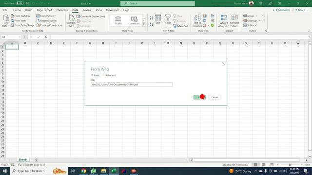Import data From Text/CSV

(20, 16)
